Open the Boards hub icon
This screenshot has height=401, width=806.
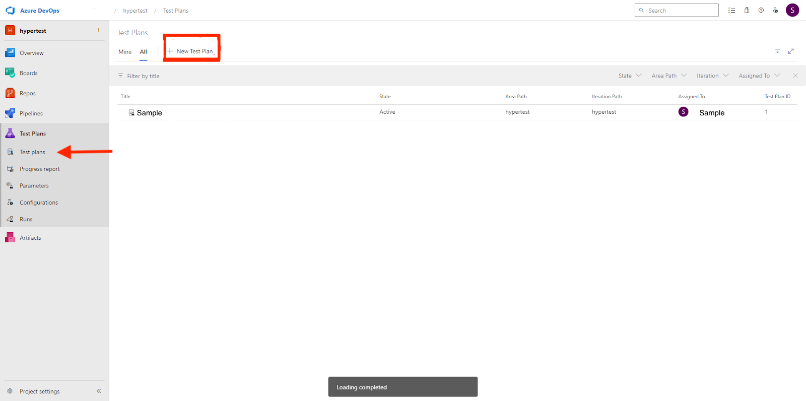[10, 73]
